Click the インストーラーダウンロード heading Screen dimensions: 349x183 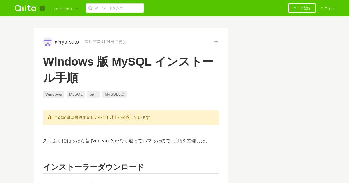93,167
